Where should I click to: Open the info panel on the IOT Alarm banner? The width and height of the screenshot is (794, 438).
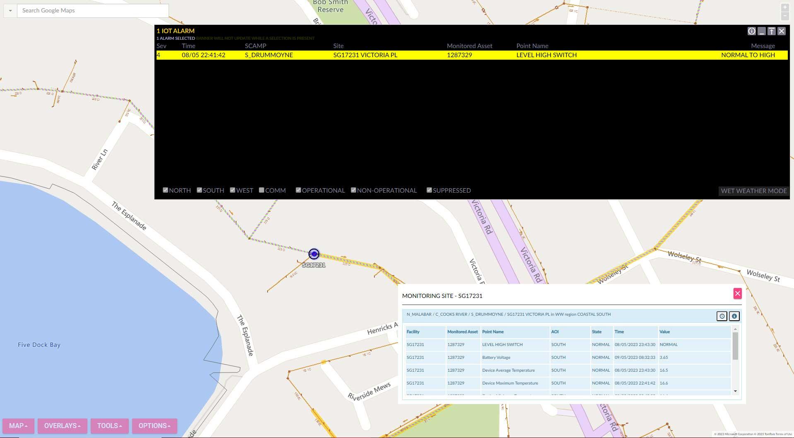point(751,31)
